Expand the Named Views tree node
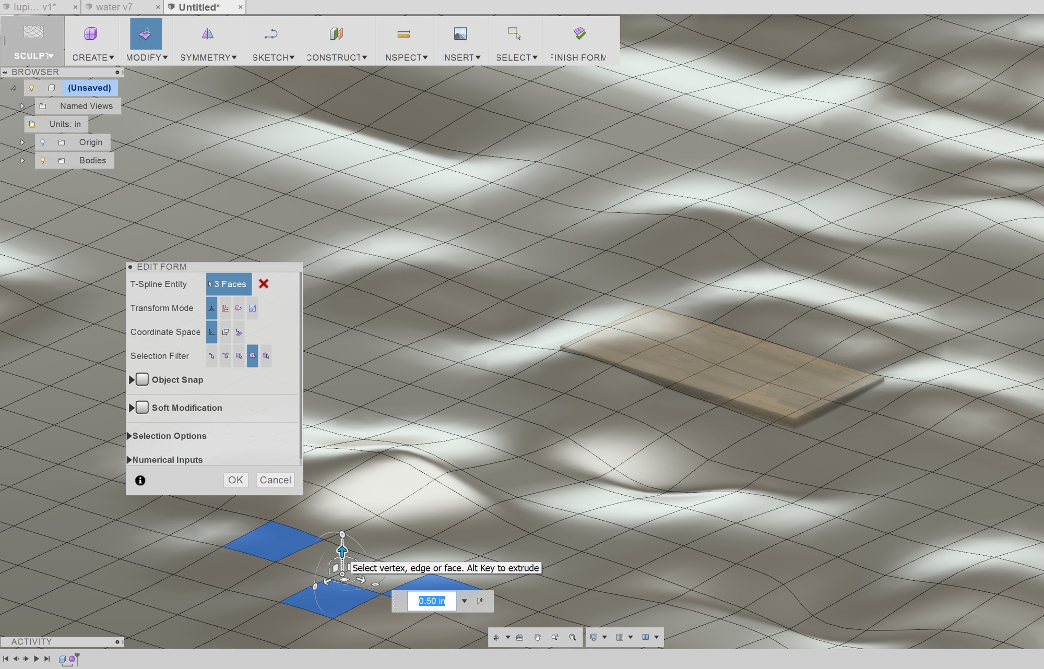Image resolution: width=1044 pixels, height=669 pixels. click(x=22, y=105)
